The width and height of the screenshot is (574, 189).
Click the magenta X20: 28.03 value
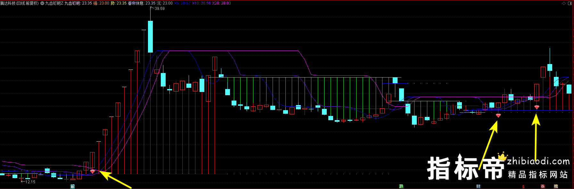[222, 3]
